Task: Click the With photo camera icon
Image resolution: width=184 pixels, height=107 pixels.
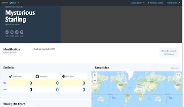Action: click(37, 76)
